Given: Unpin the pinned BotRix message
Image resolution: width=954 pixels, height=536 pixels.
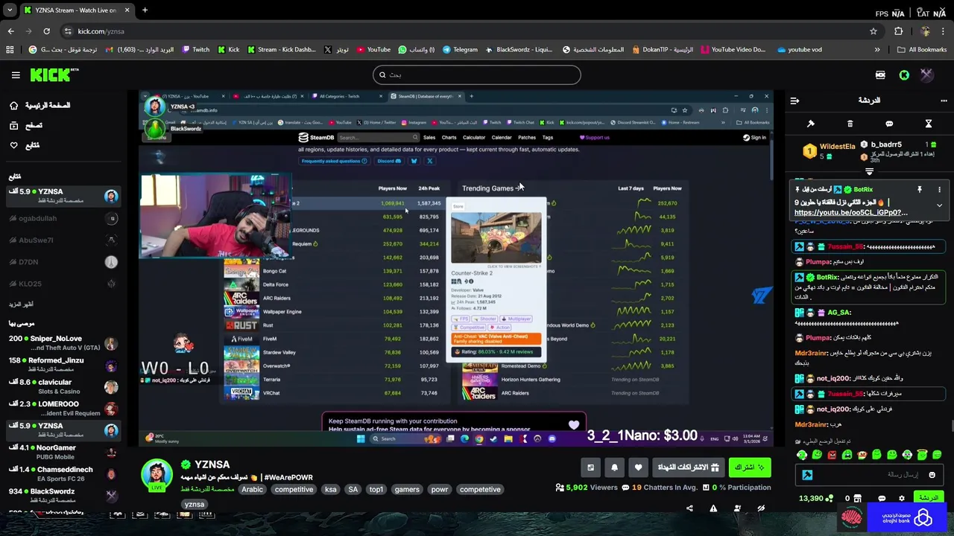Looking at the screenshot, I should pyautogui.click(x=920, y=190).
